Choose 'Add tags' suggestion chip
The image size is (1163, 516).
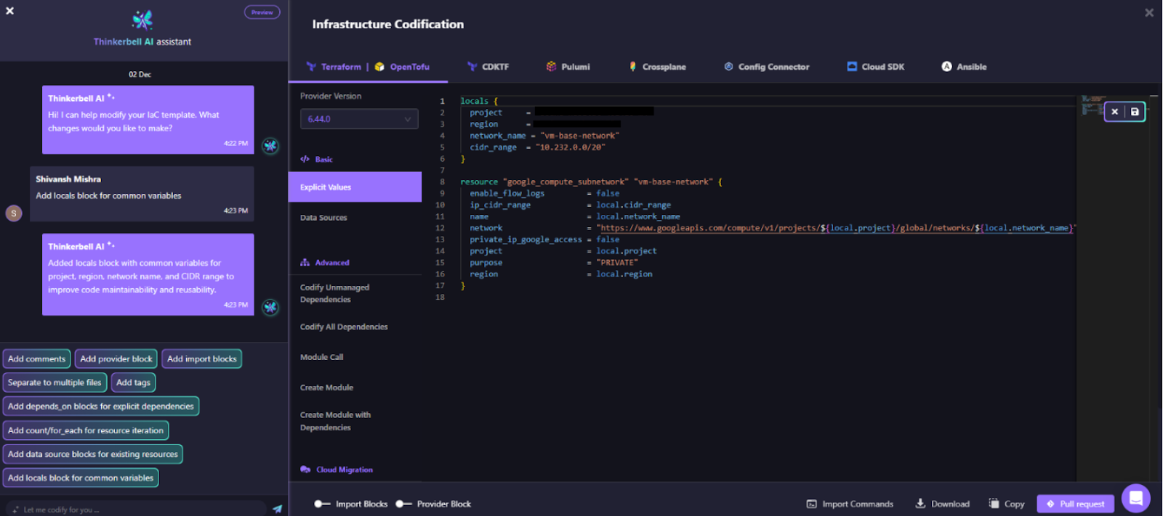[133, 382]
